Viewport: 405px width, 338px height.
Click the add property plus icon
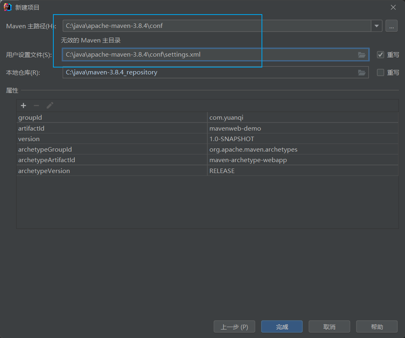point(23,106)
